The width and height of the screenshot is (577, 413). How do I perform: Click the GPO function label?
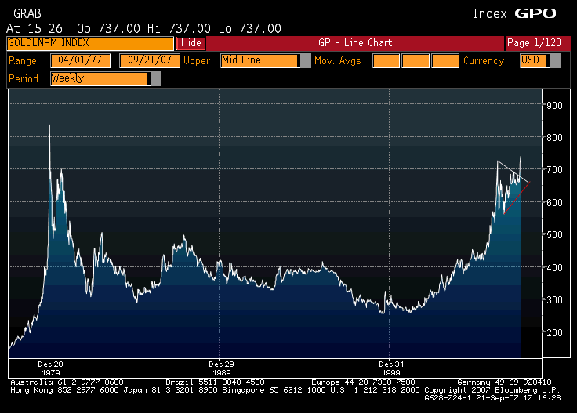535,13
